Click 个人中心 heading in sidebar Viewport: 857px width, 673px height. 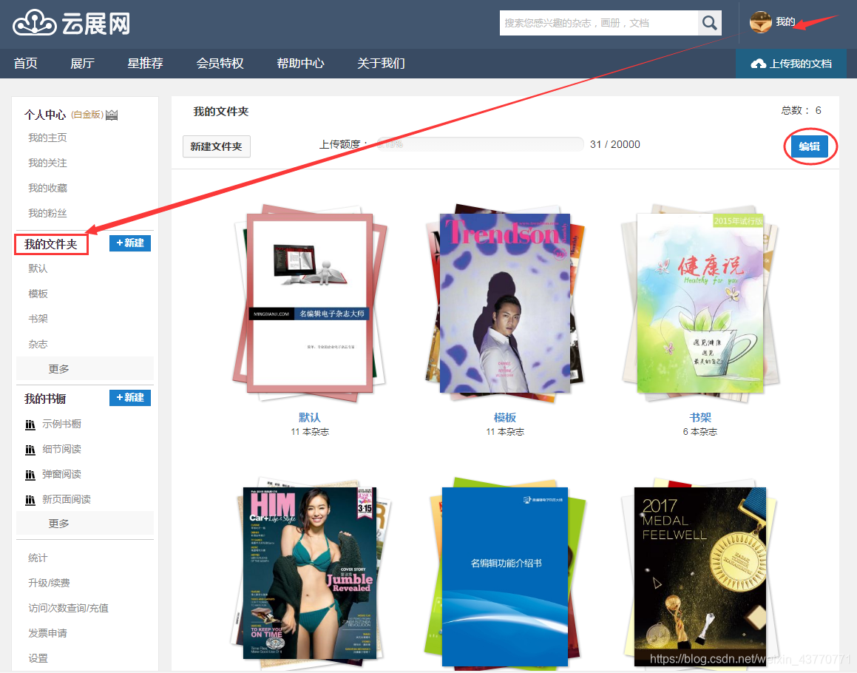pos(45,115)
